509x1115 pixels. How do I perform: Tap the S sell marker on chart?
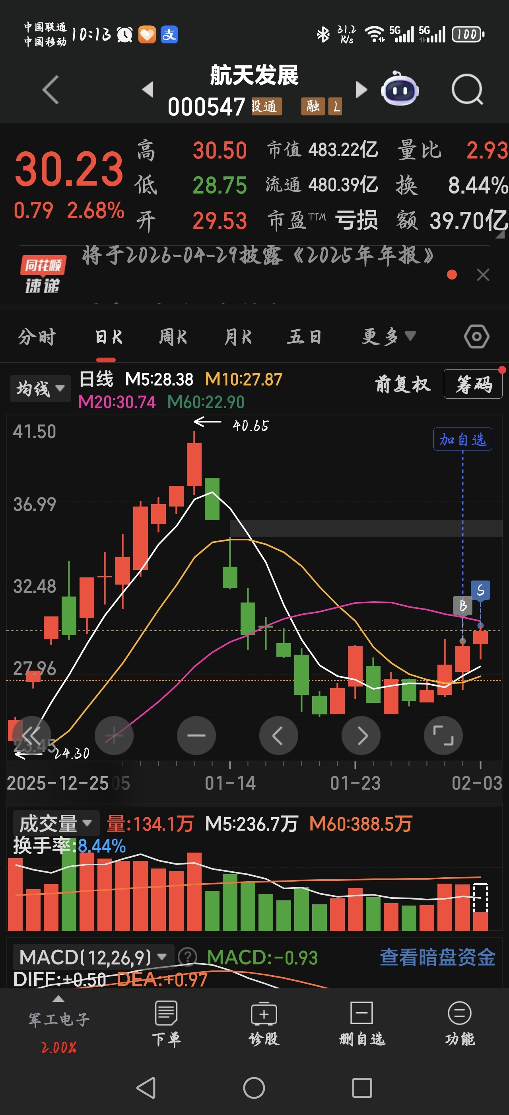pyautogui.click(x=480, y=591)
